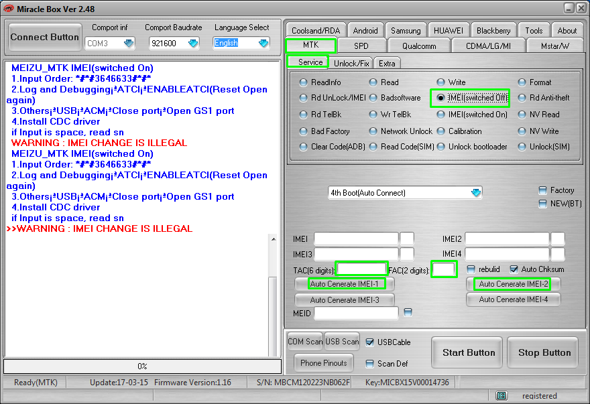Uncheck the Auto Chksum checkbox

tap(514, 269)
